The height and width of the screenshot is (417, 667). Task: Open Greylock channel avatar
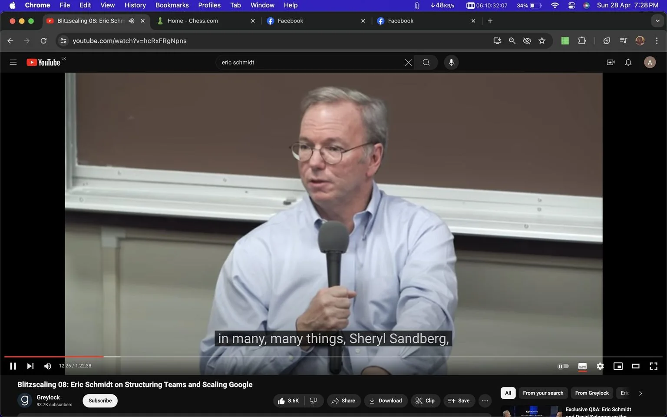(x=25, y=400)
